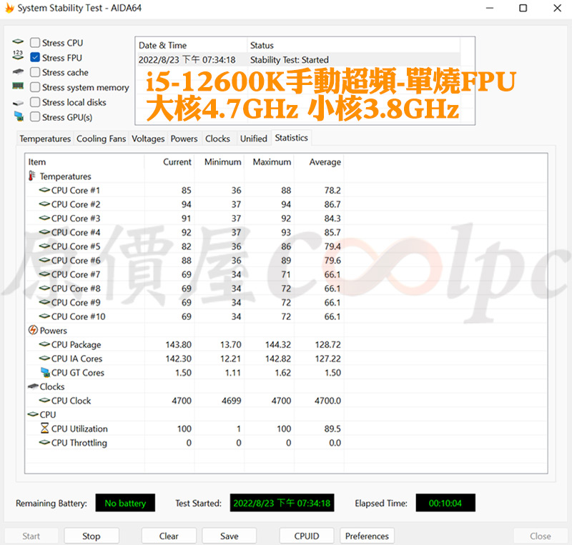572x545 pixels.
Task: Click the chip icon beside Stress CPU
Action: (x=18, y=41)
